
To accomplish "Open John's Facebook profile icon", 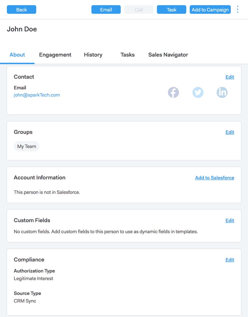I will [173, 92].
